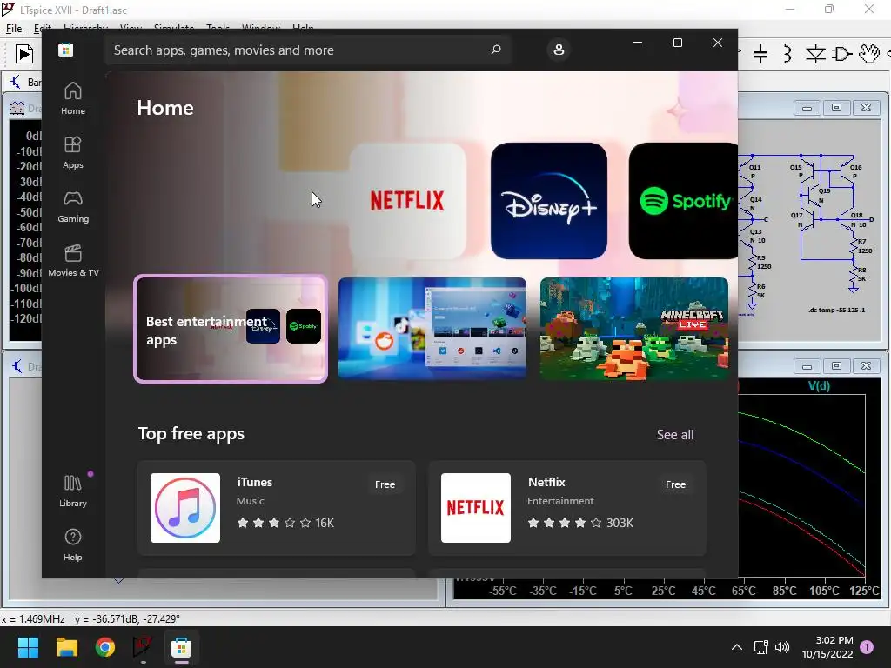Open Best entertainment apps card

pyautogui.click(x=231, y=329)
